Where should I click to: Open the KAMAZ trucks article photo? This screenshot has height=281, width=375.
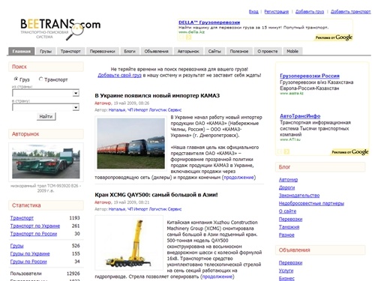[x=130, y=143]
